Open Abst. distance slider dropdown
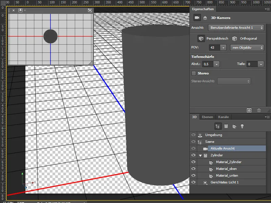Viewport: 271px width, 203px height. tap(216, 64)
